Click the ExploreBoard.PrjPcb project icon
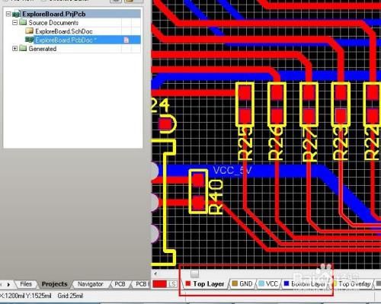Screen dimensions: 381x304 17,14
